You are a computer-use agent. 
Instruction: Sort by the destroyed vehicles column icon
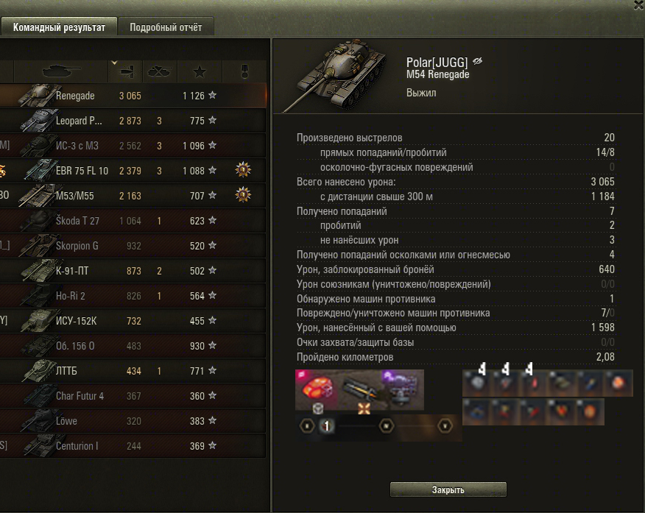point(160,71)
